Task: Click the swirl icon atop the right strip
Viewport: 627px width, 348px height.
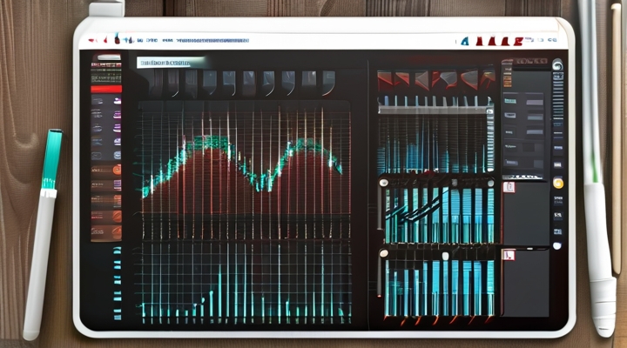Action: [x=556, y=64]
